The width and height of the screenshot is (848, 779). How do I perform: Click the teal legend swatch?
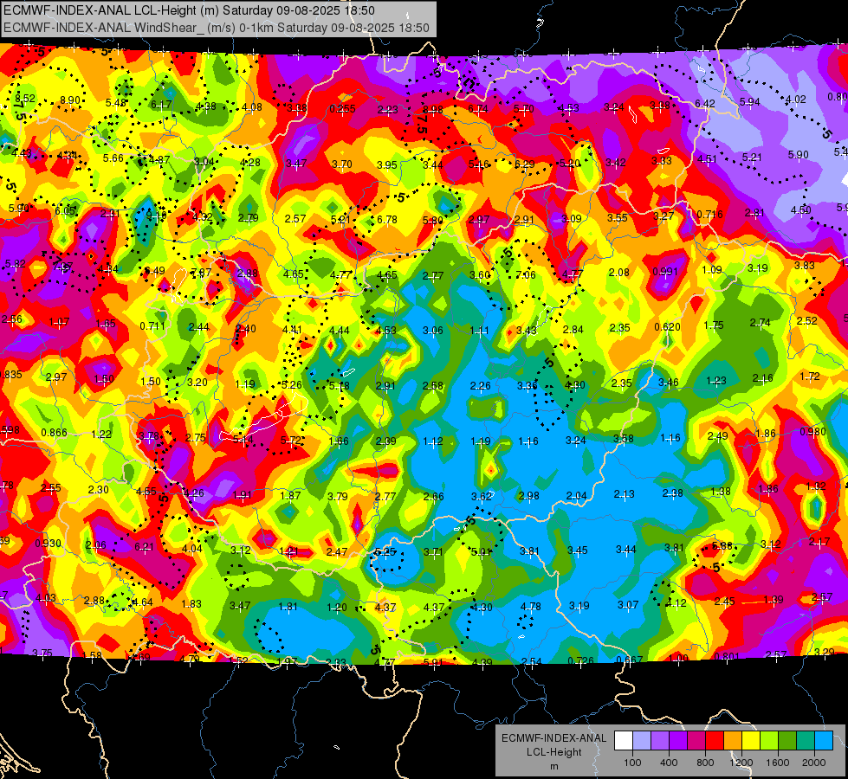(806, 741)
